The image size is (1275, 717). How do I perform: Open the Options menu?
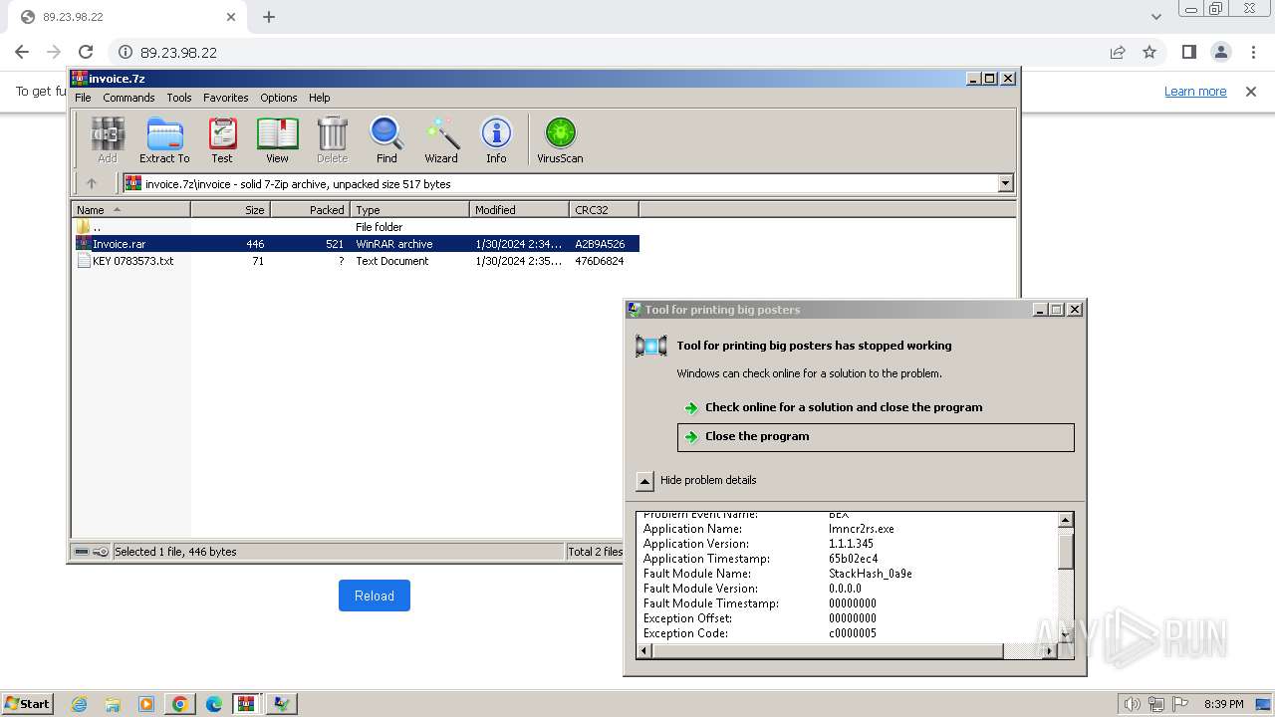pos(279,98)
